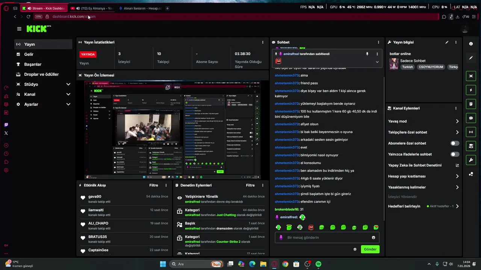
Task: Open Takipçilere özel sohbet options arrow
Action: (x=457, y=132)
